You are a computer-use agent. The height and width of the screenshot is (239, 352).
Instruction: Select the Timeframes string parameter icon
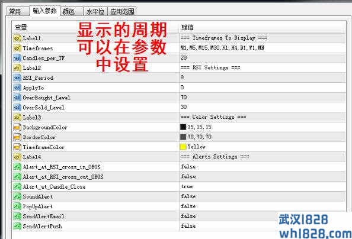point(17,48)
